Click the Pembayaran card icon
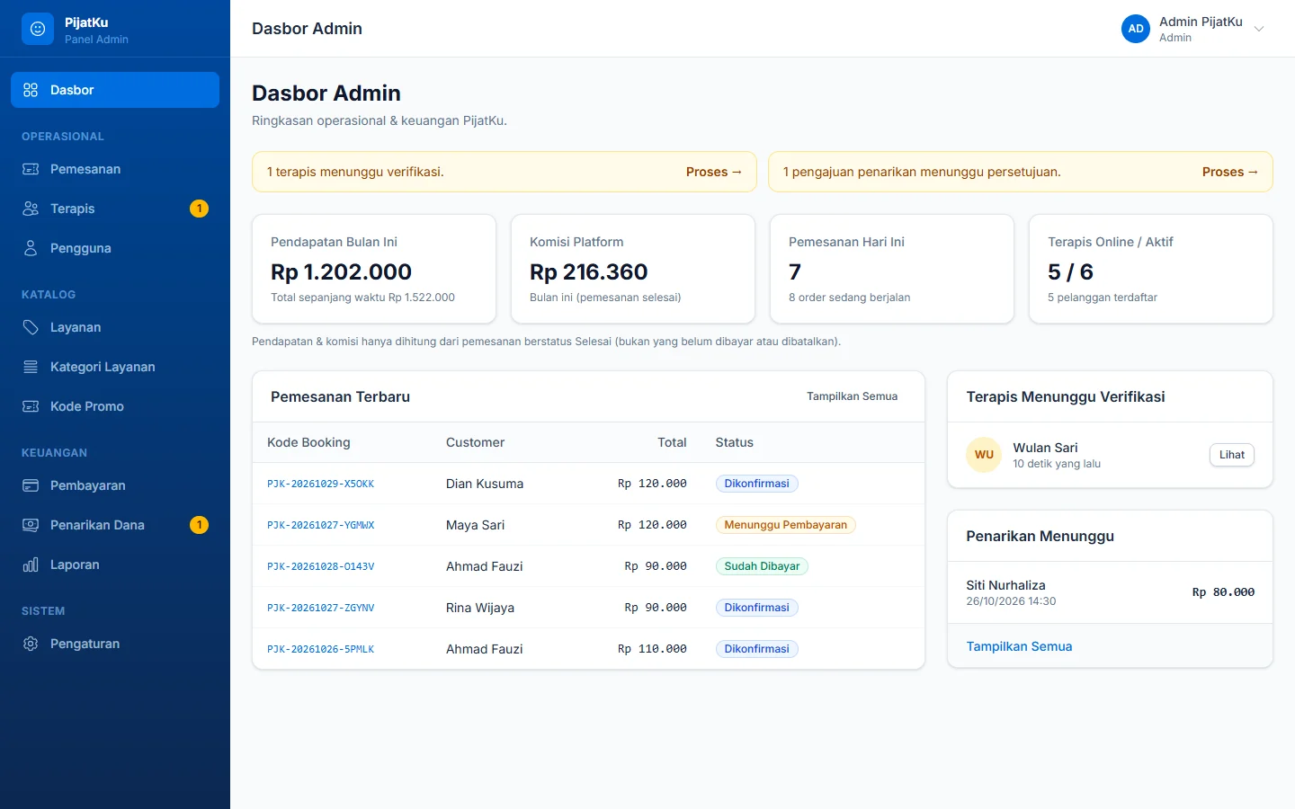This screenshot has width=1295, height=809. 31,485
